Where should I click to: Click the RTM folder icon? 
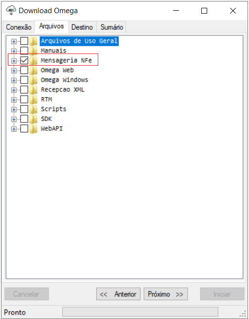(33, 100)
